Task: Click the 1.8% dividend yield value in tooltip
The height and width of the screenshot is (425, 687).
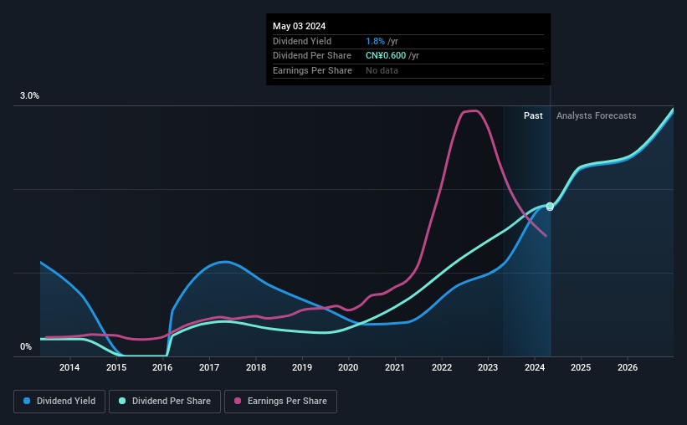Action: [375, 41]
